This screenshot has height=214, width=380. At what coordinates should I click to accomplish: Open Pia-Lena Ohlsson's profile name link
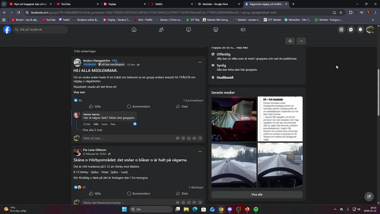click(x=94, y=150)
